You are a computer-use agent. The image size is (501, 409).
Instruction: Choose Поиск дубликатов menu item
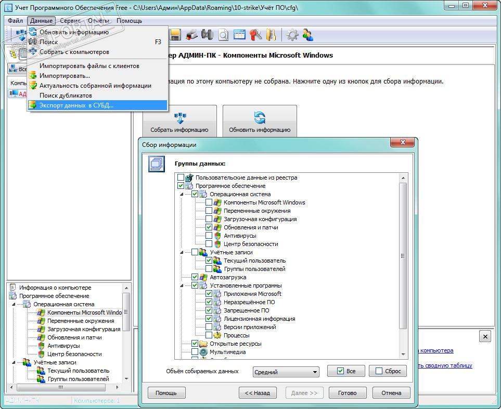97,96
